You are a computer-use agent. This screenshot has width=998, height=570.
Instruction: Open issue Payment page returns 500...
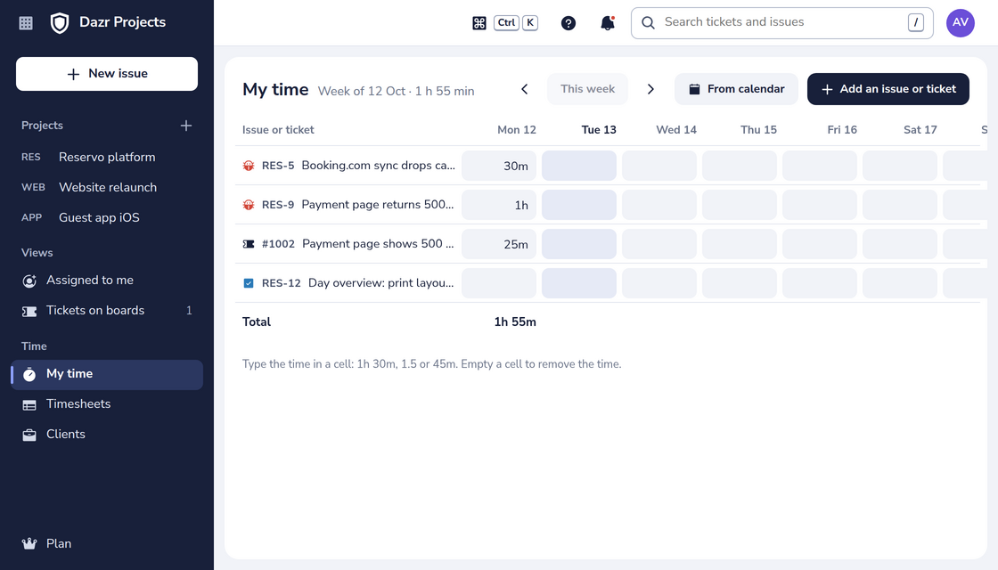pos(378,205)
